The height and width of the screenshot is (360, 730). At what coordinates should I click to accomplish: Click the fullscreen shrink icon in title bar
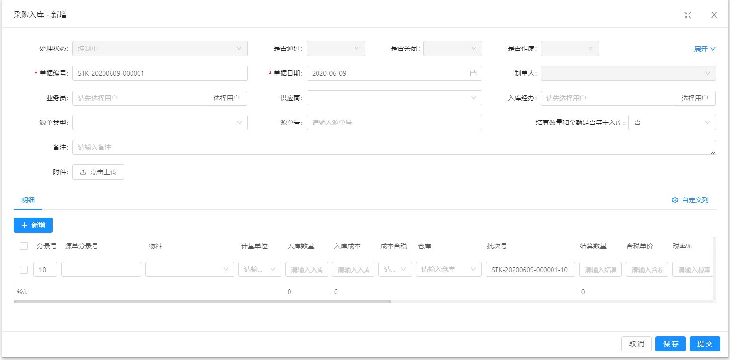pos(687,15)
